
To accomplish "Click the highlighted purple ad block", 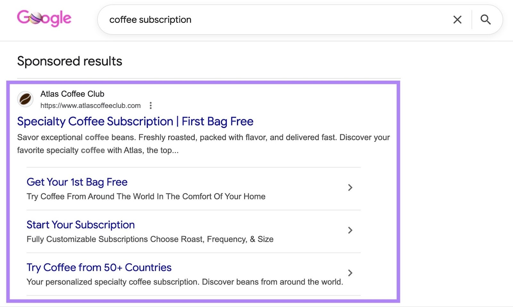I will (204, 192).
